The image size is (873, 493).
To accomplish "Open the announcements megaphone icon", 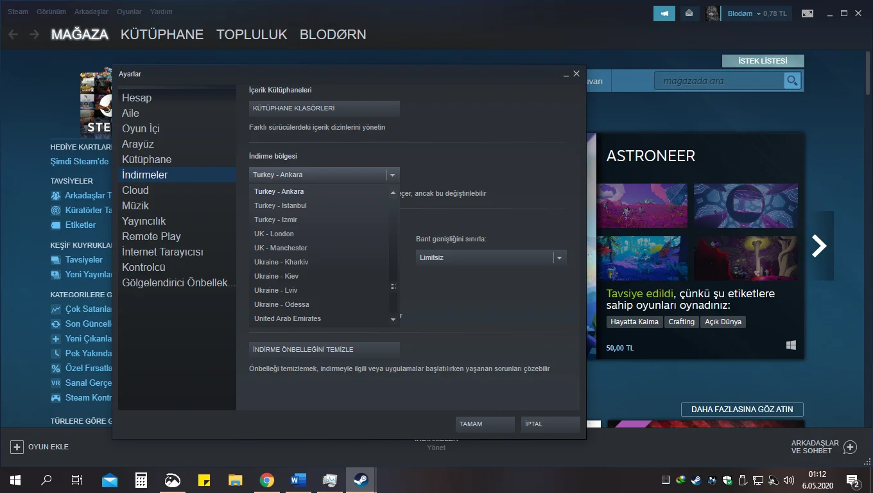I will (664, 13).
